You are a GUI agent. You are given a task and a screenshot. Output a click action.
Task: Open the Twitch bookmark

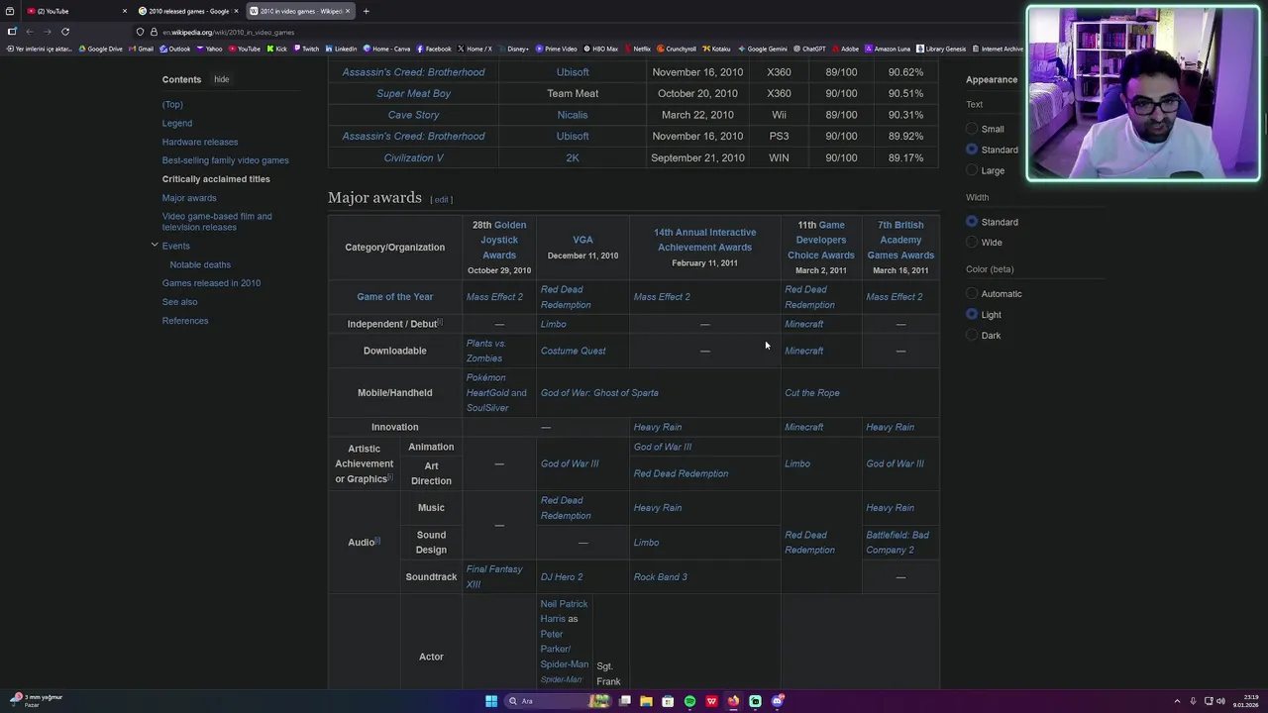point(306,49)
